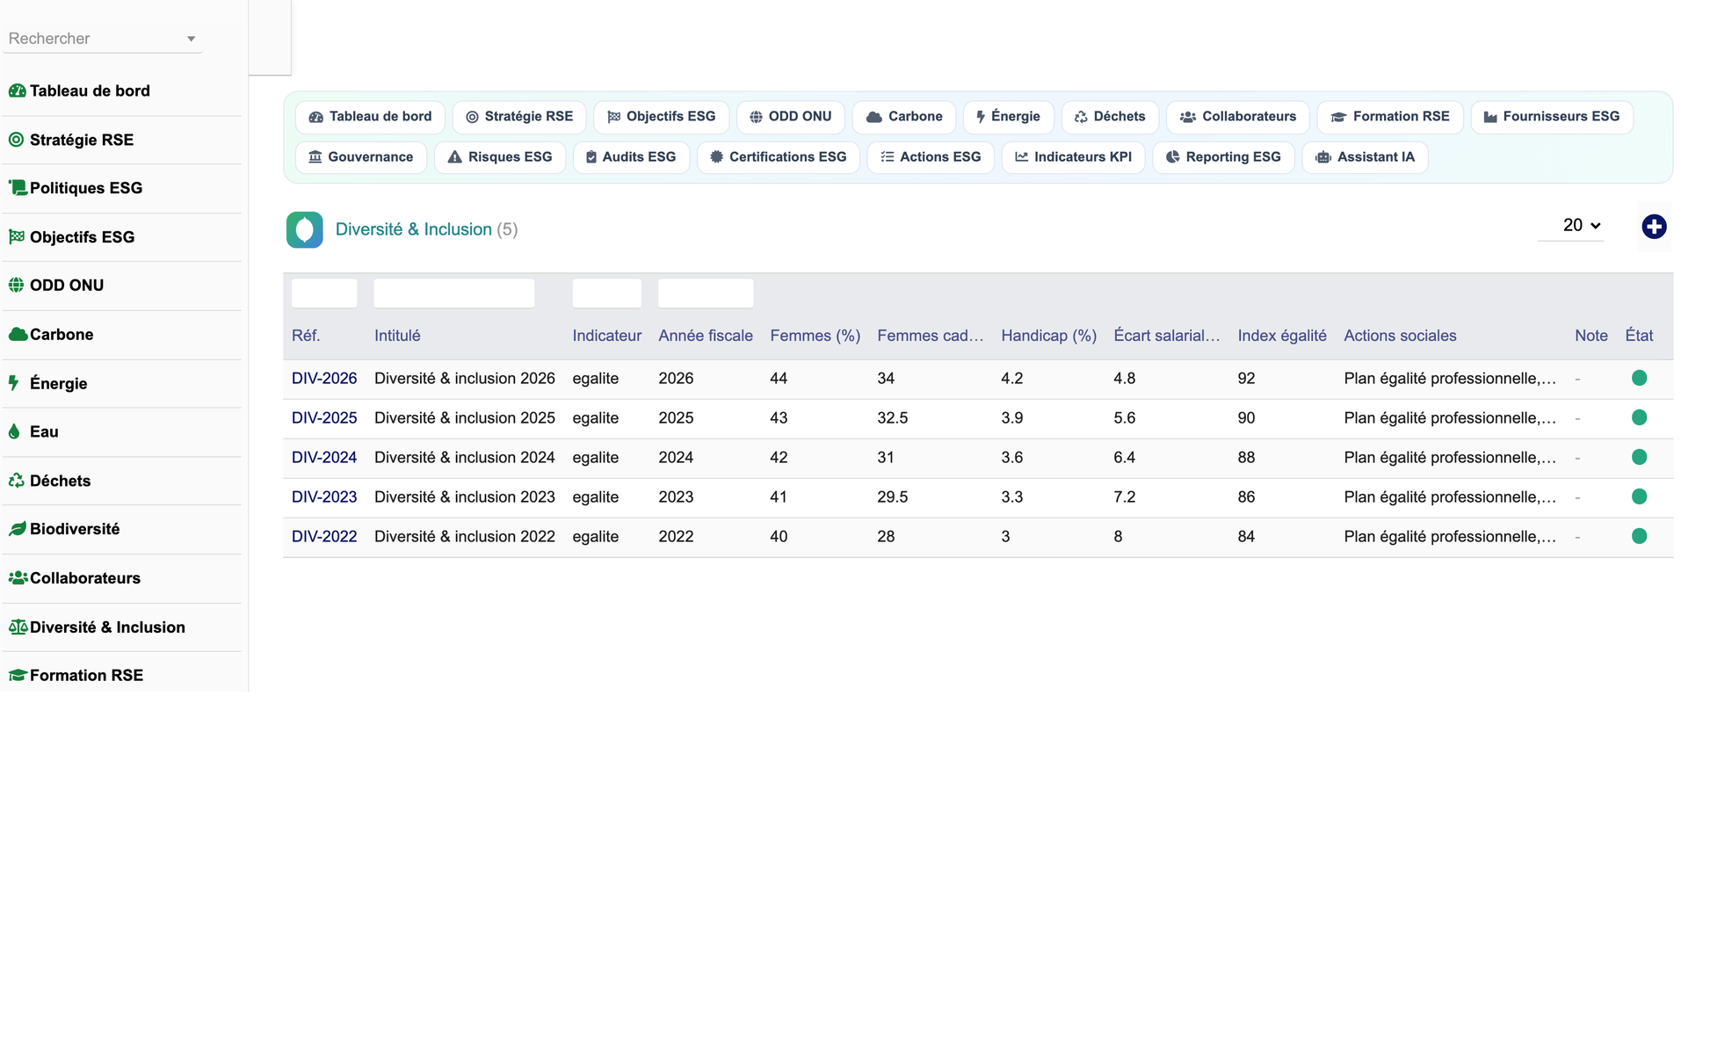Switch to the Objectifs ESG top tab
The height and width of the screenshot is (1058, 1710).
tap(661, 117)
